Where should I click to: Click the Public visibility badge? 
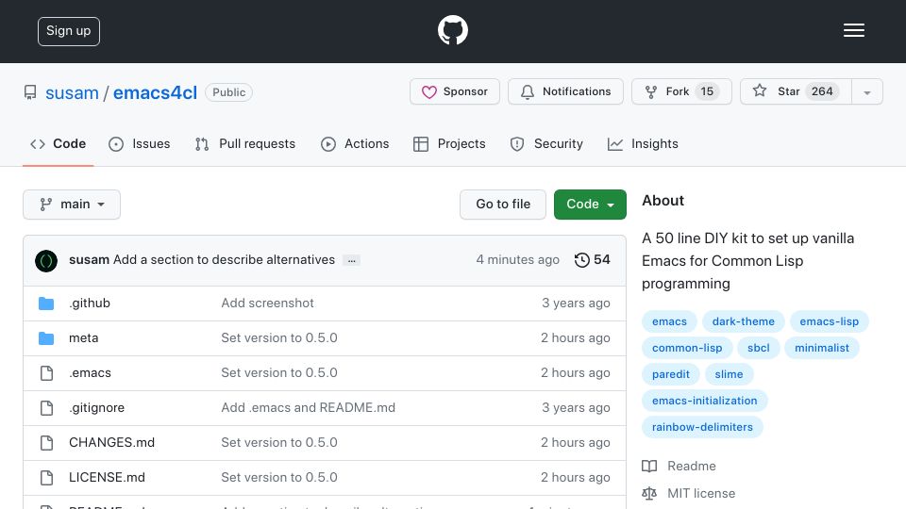tap(228, 92)
